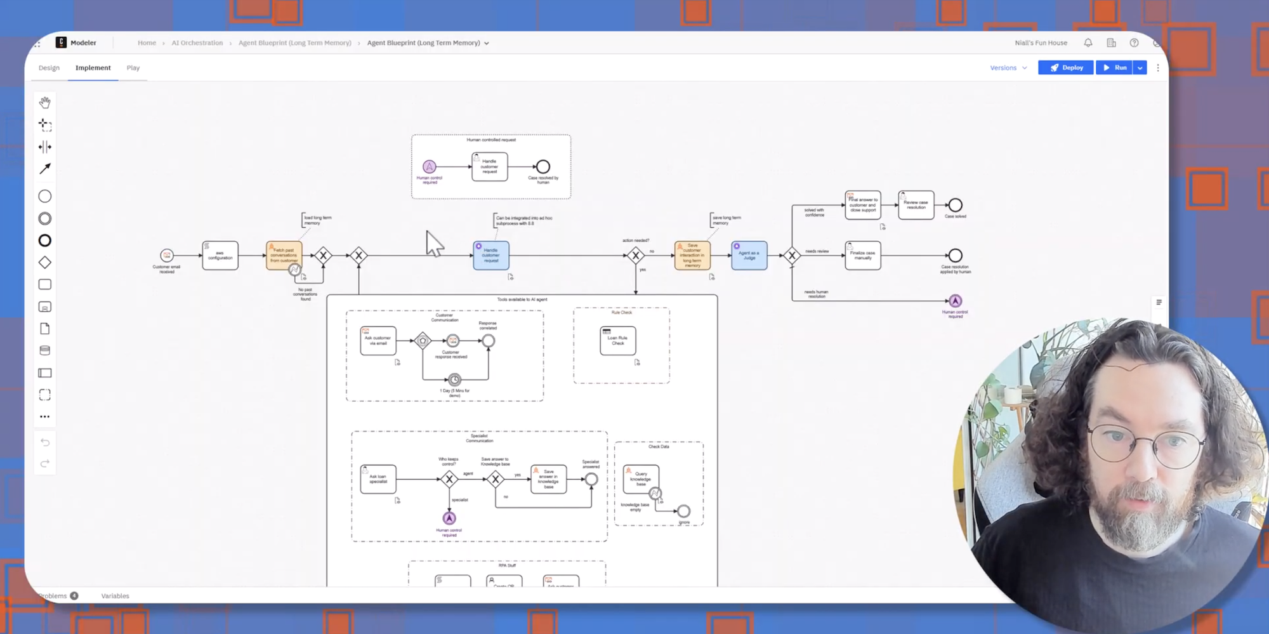Switch to the Design tab
Screen dimensions: 1269x634
[x=49, y=68]
